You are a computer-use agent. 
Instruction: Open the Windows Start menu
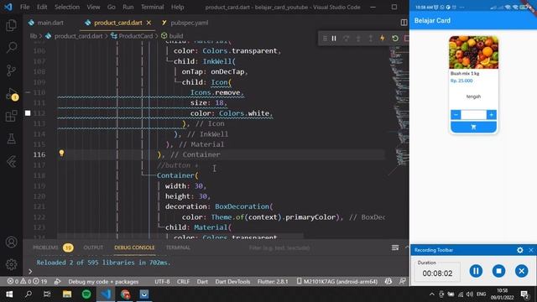(9, 294)
